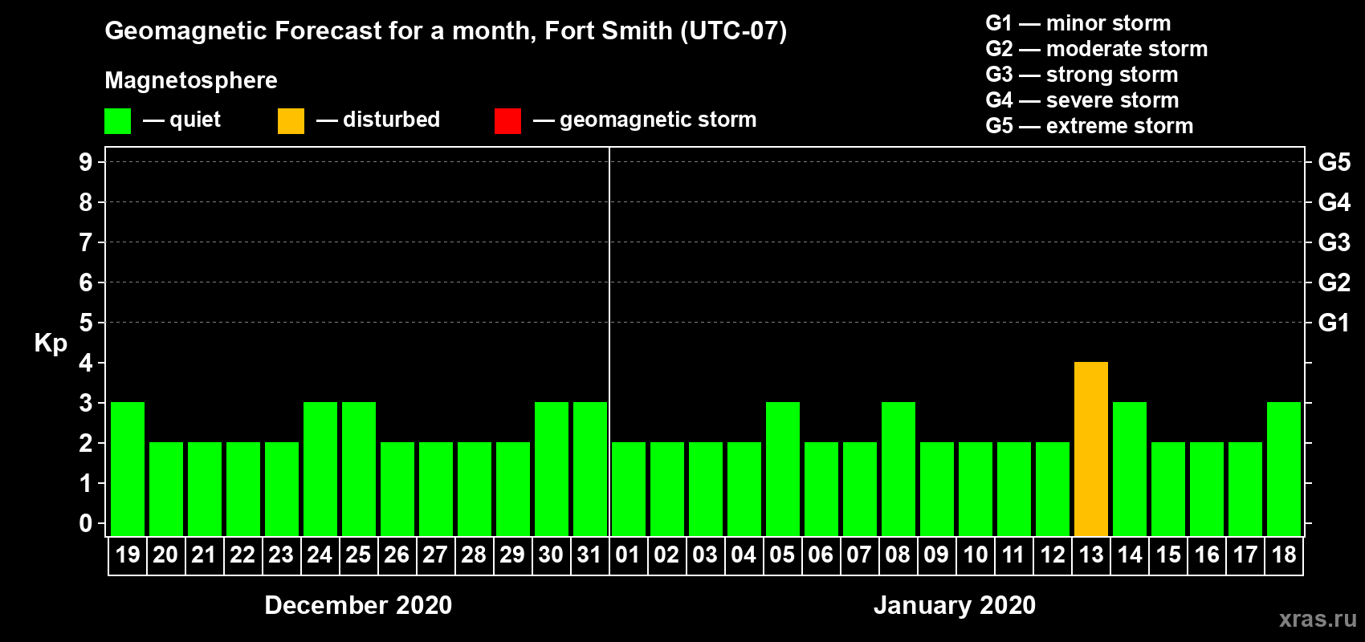1365x642 pixels.
Task: Click the green quiet legend swatch
Action: 117,121
